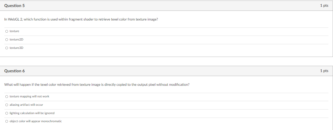Click the 'lighting calculation will be ignored' text
333x130 pixels.
click(x=32, y=113)
